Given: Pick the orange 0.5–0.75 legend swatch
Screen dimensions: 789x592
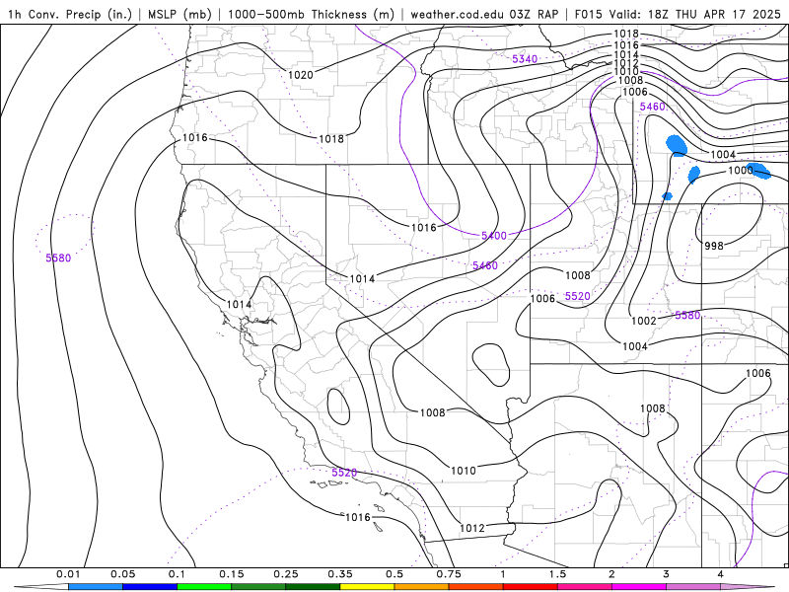Looking at the screenshot, I should click(x=422, y=587).
